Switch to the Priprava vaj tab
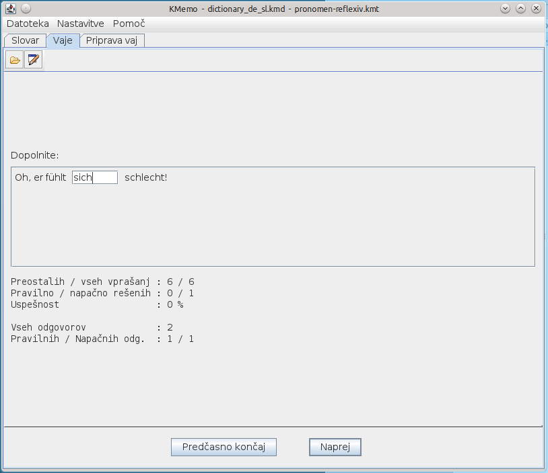548x473 pixels. point(112,40)
